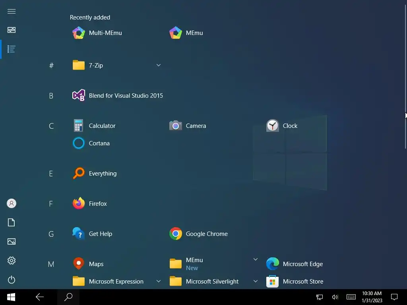
Task: Start Cortana
Action: coord(91,143)
